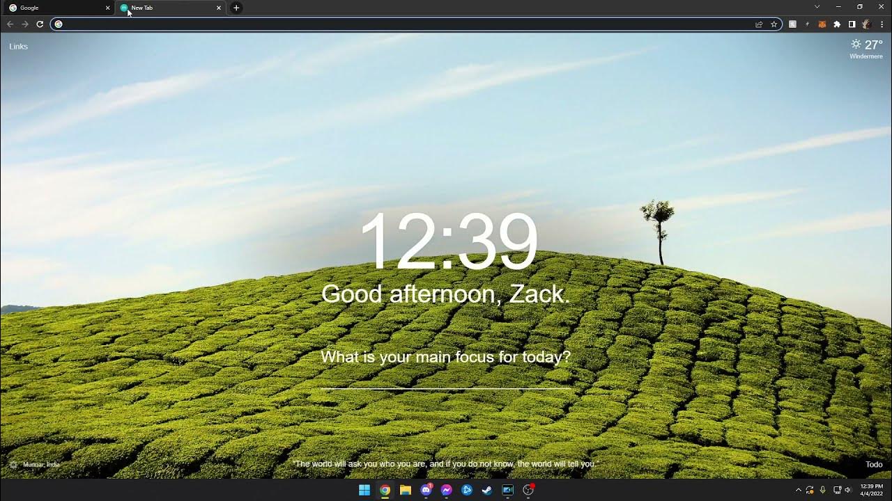Open the Links panel
Viewport: 892px width, 501px height.
click(19, 47)
